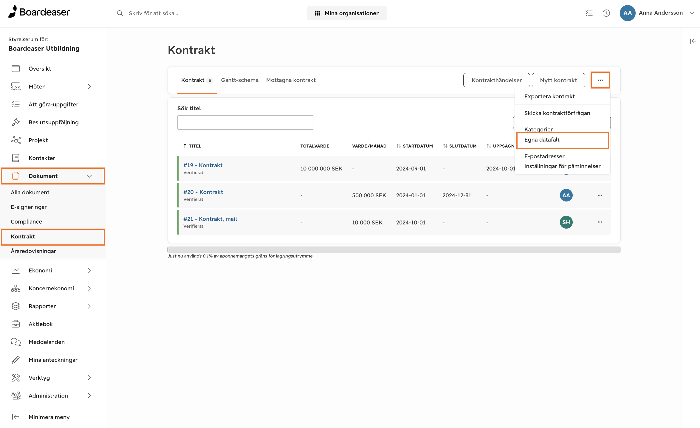Expand the Möten submenu chevron
The width and height of the screenshot is (700, 428).
pos(89,86)
